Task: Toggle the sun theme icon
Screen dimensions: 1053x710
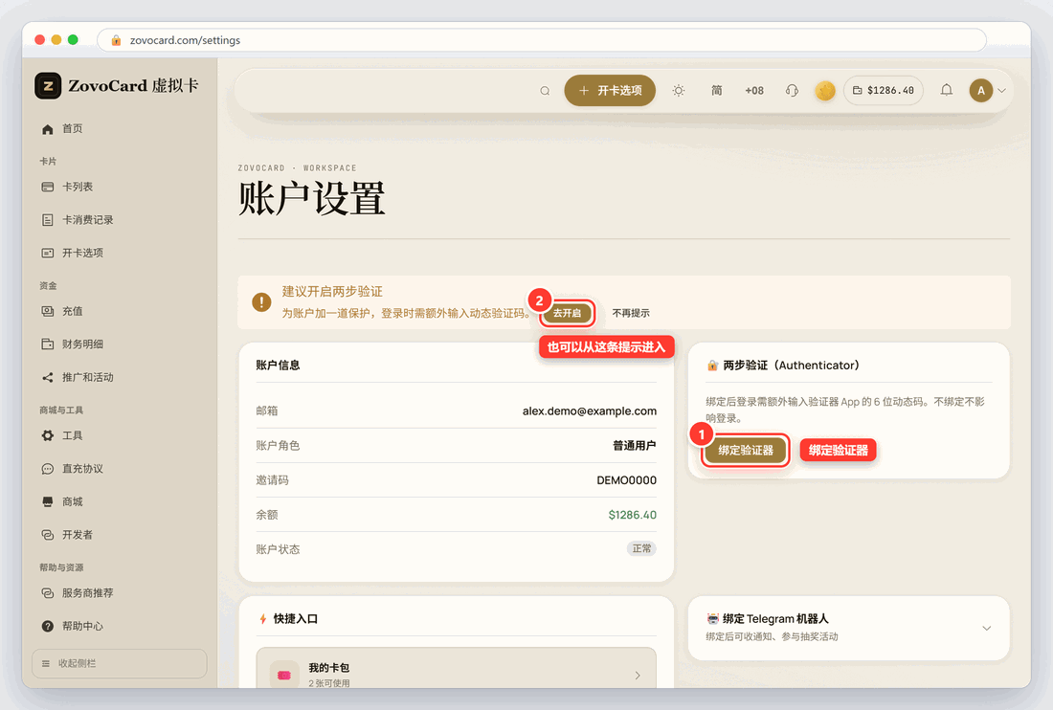Action: coord(679,91)
